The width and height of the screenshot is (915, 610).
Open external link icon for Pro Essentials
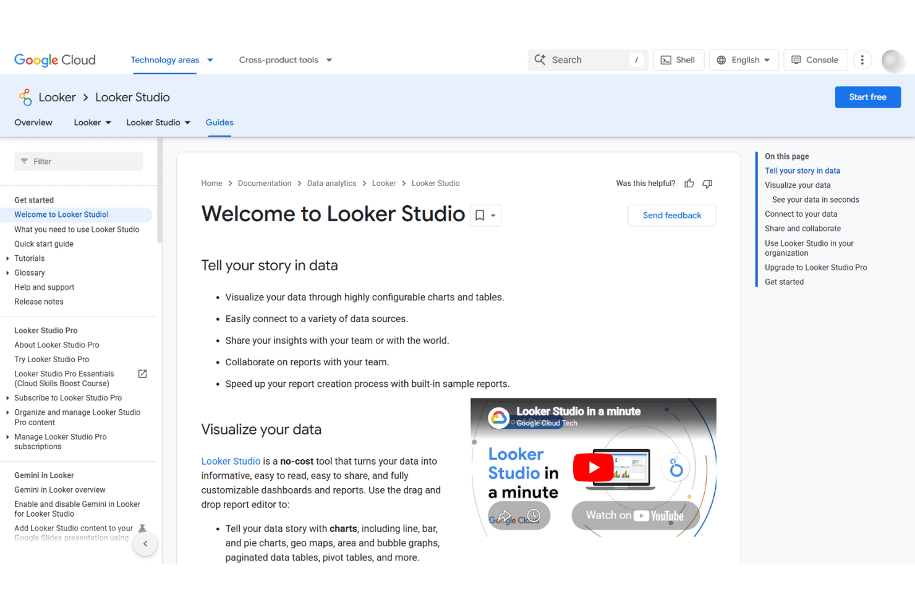pos(142,374)
